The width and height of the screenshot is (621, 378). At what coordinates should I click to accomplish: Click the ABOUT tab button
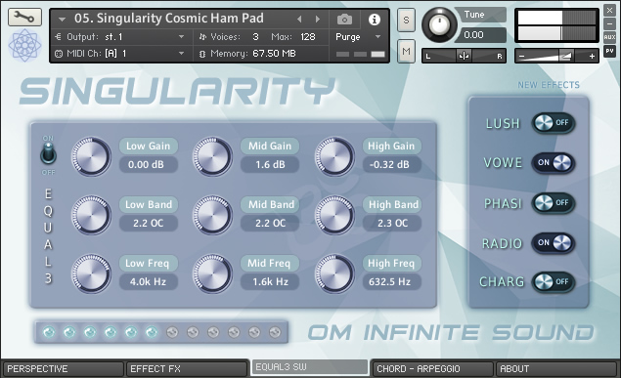coord(556,369)
